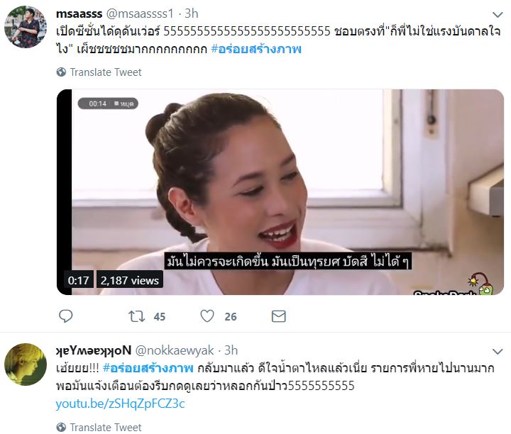Click the reply speech bubble icon
Image resolution: width=511 pixels, height=434 pixels.
click(x=65, y=316)
